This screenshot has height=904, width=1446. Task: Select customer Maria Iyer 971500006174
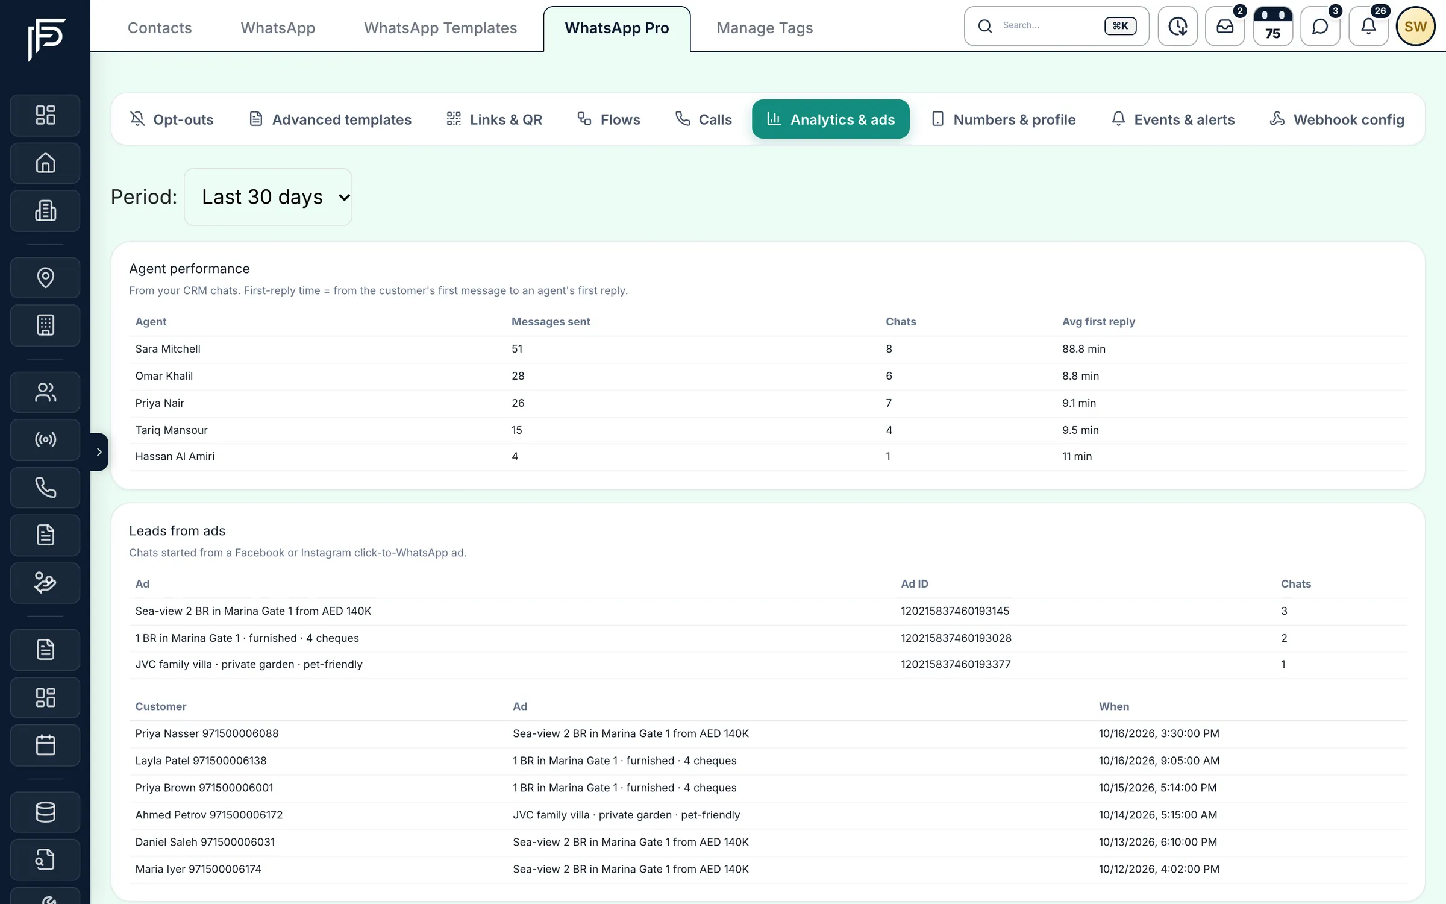[x=198, y=870]
